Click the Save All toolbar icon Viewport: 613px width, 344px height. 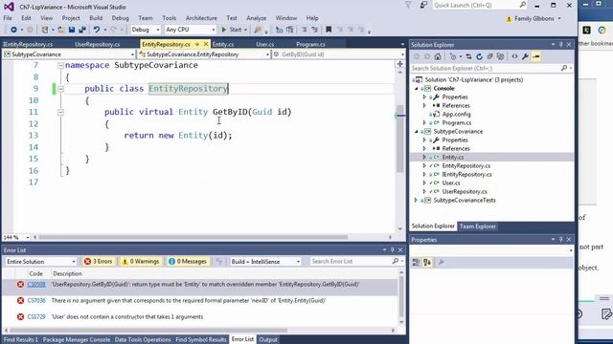click(x=82, y=30)
